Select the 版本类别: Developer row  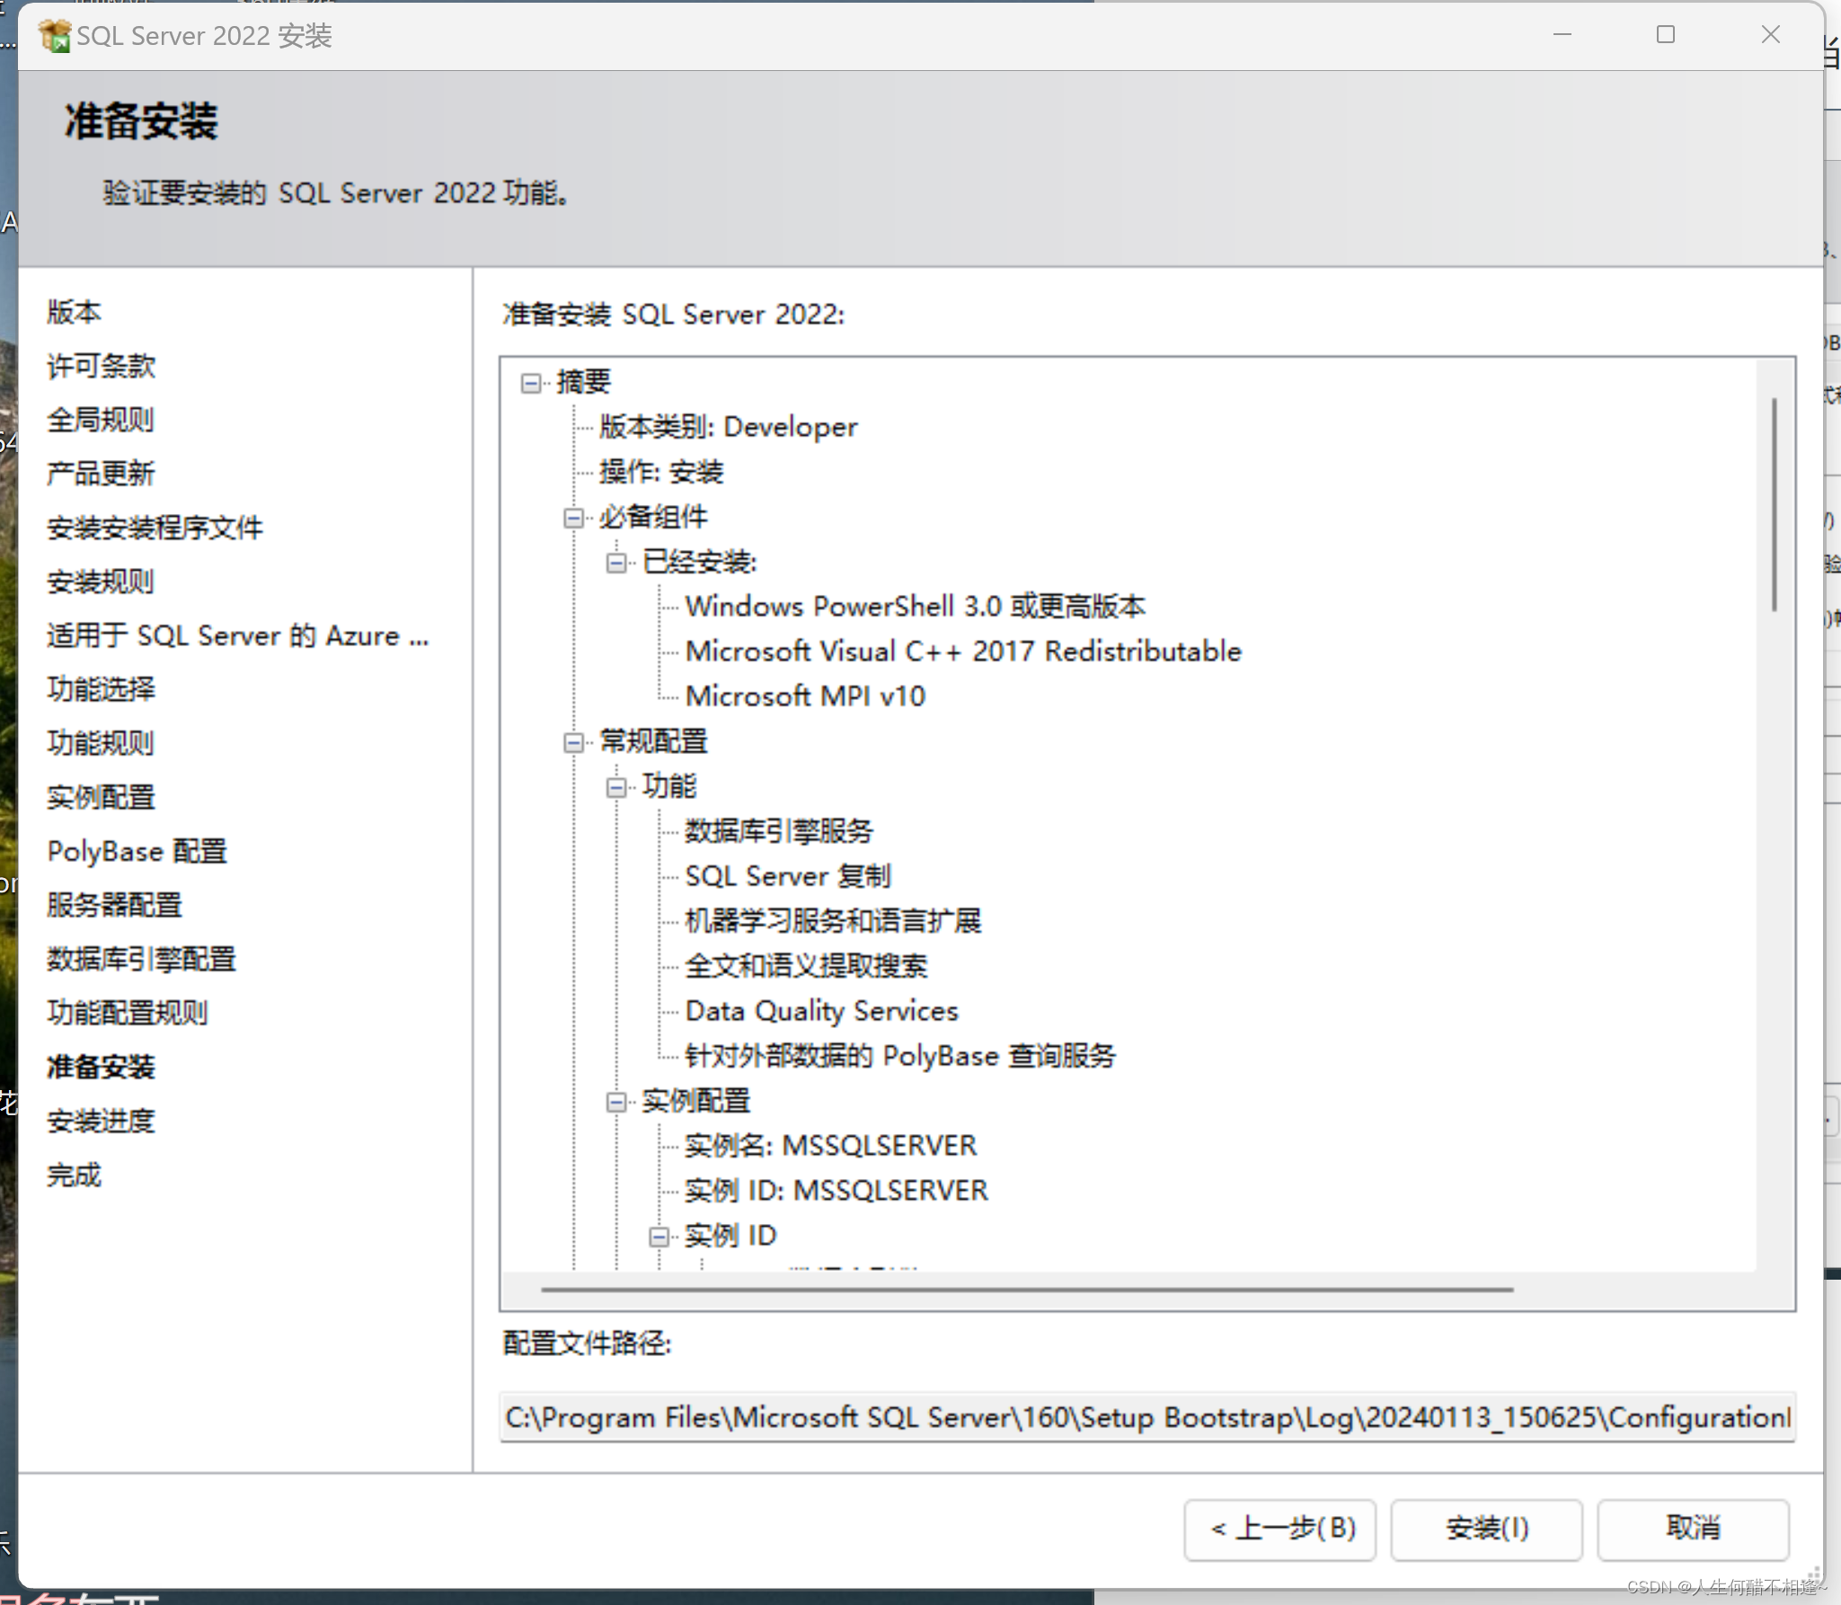(x=729, y=427)
